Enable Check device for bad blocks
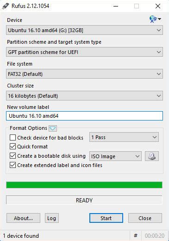The image size is (169, 241). [x=13, y=138]
